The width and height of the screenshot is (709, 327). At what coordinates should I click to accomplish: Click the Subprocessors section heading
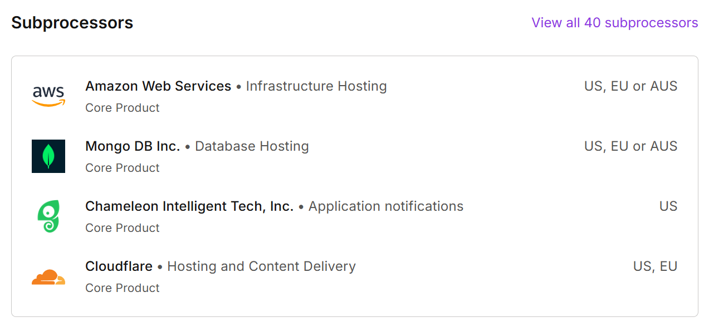pos(72,22)
